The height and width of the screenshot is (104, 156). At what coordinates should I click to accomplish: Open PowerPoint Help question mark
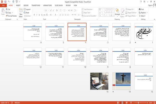point(141,2)
